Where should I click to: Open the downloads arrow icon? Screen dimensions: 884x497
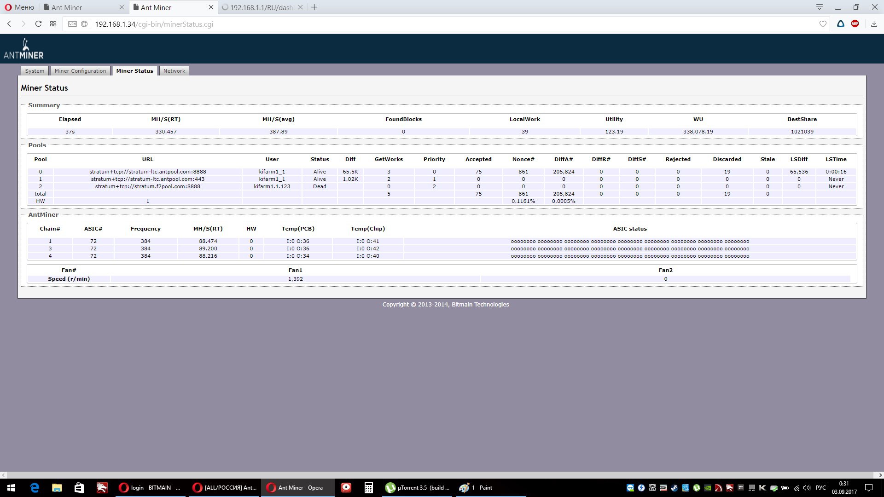click(874, 24)
